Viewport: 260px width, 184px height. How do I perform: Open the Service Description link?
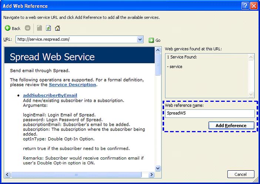coord(73,84)
